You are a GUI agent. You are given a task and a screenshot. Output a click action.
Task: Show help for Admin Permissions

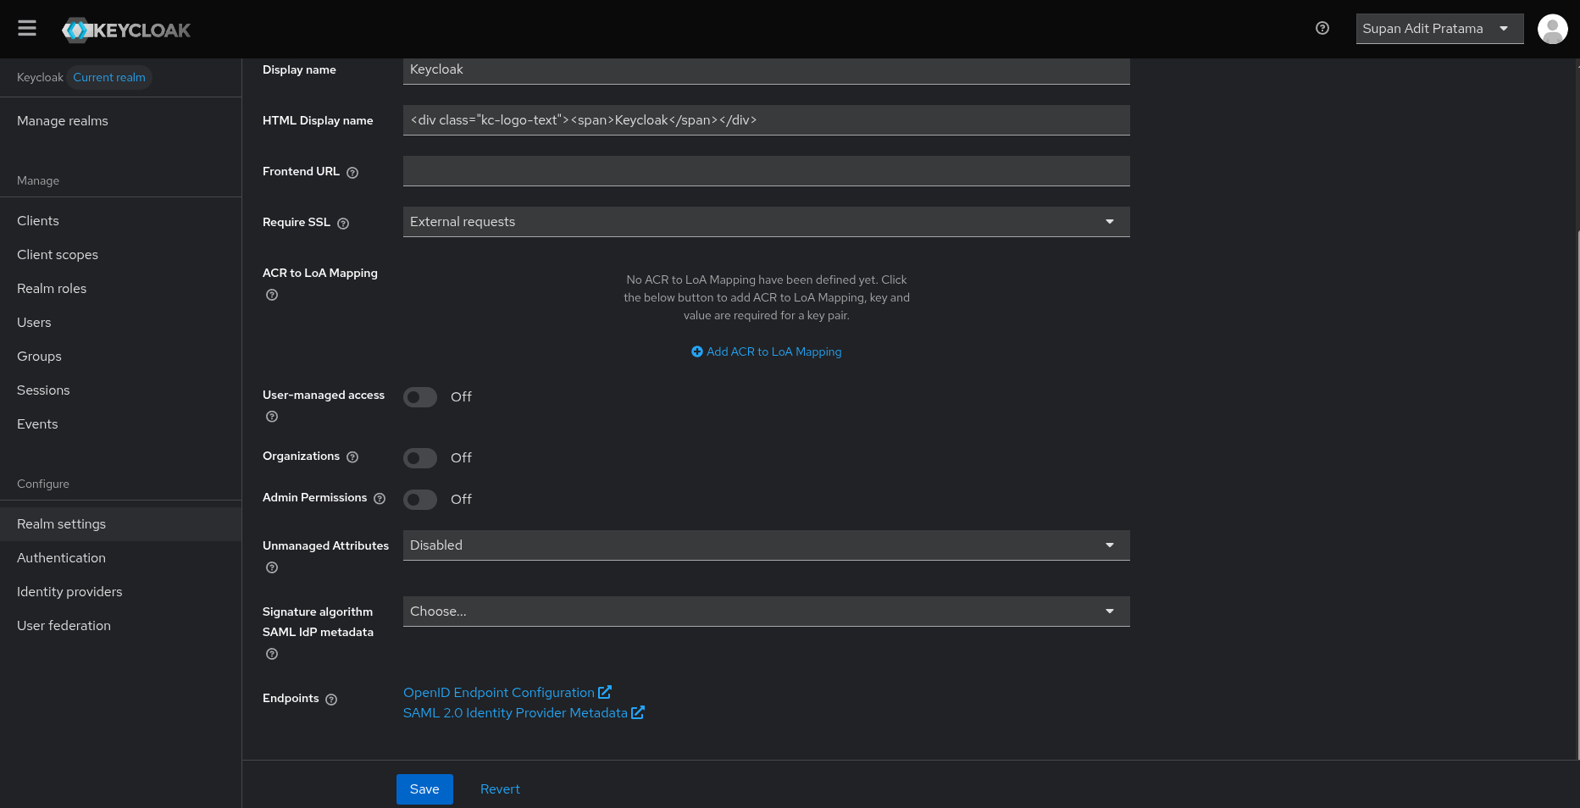click(x=380, y=499)
